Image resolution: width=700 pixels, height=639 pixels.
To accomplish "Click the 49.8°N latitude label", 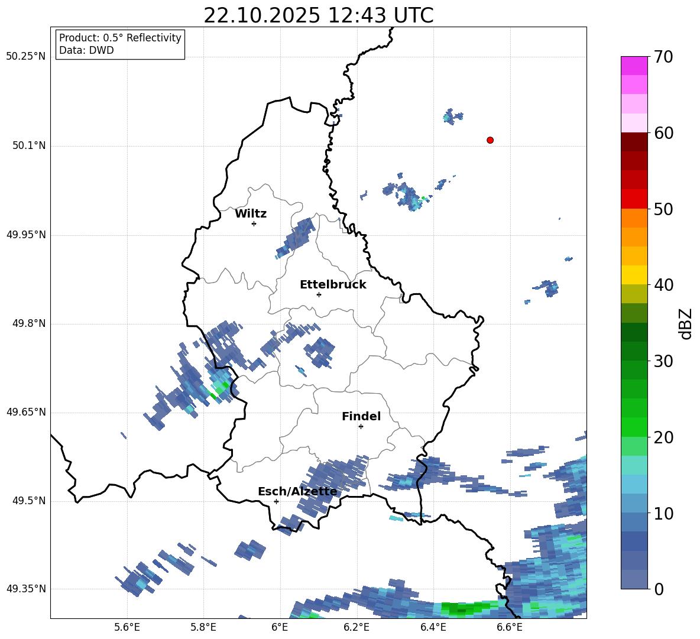I will [29, 323].
